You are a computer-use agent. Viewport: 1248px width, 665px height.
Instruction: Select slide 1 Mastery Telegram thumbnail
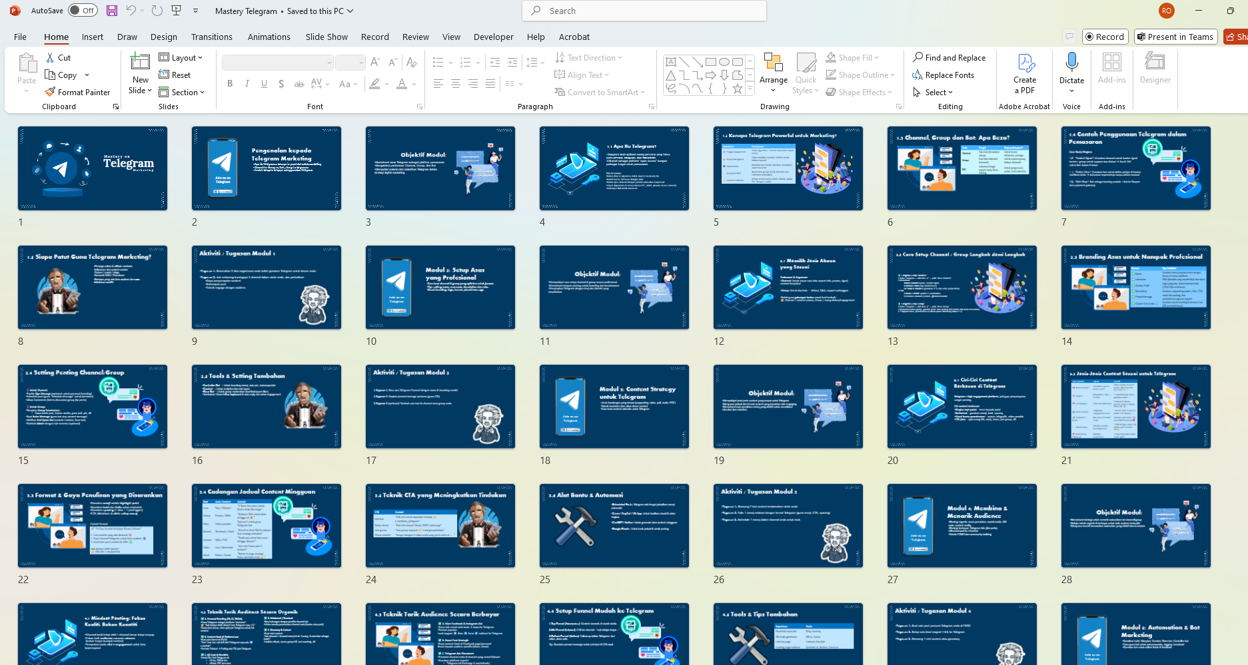(93, 168)
